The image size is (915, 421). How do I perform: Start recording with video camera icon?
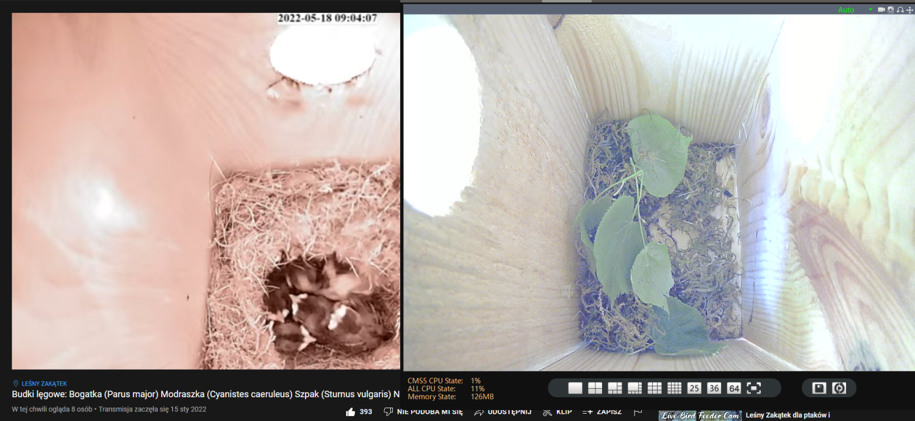[x=881, y=10]
